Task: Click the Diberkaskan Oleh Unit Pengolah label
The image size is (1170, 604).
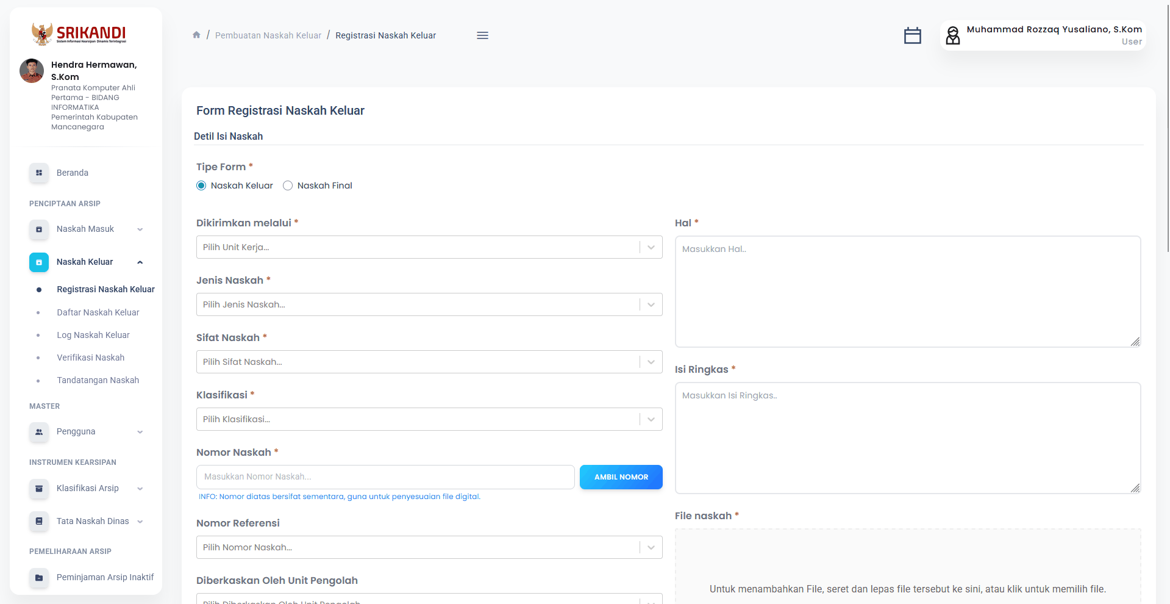Action: [x=277, y=580]
